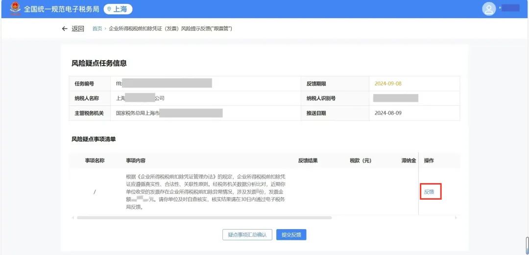Click the 反馈 link in 操作 column

pos(429,191)
